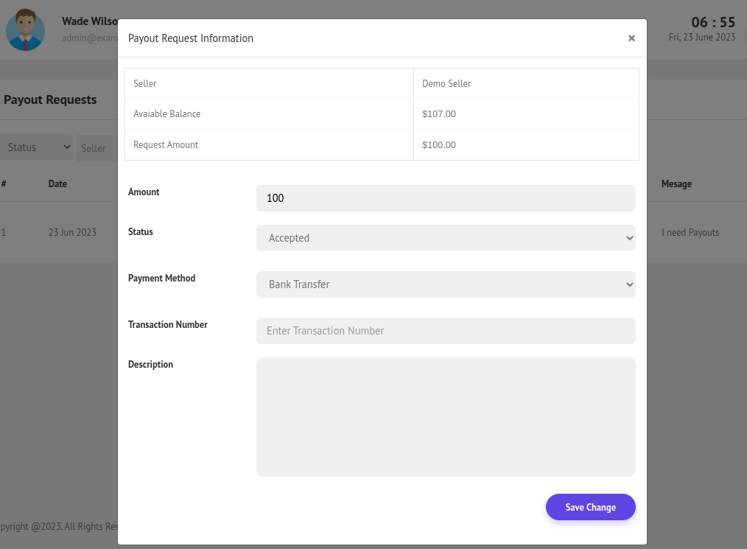This screenshot has width=747, height=549.
Task: Click inside the Description text area
Action: point(445,416)
